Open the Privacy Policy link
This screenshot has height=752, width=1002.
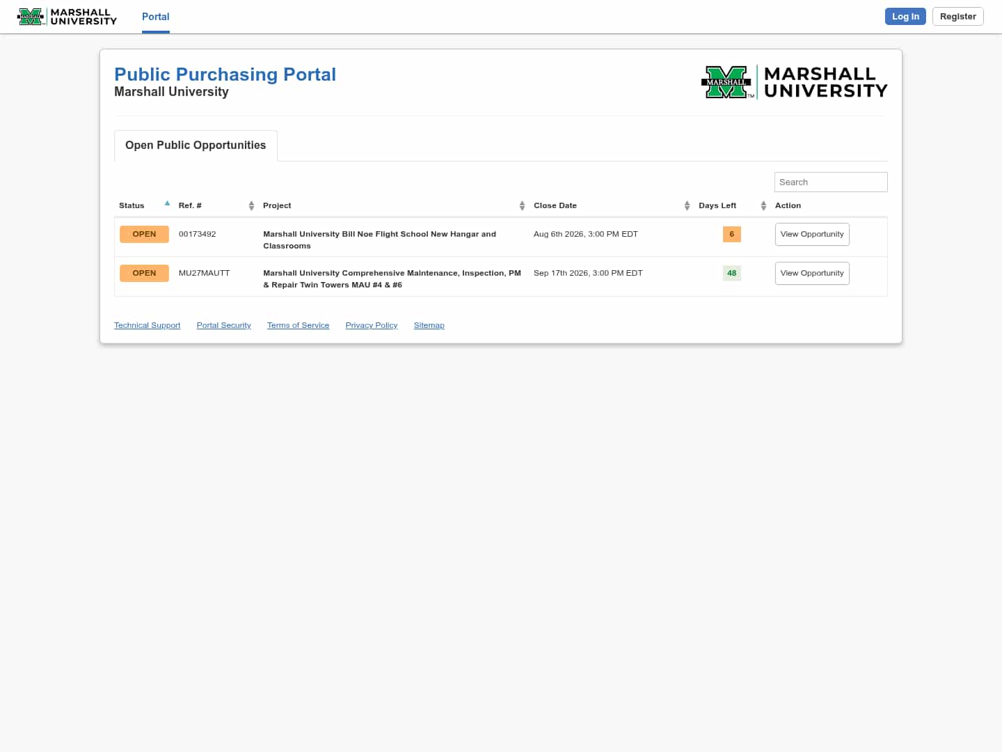tap(372, 325)
